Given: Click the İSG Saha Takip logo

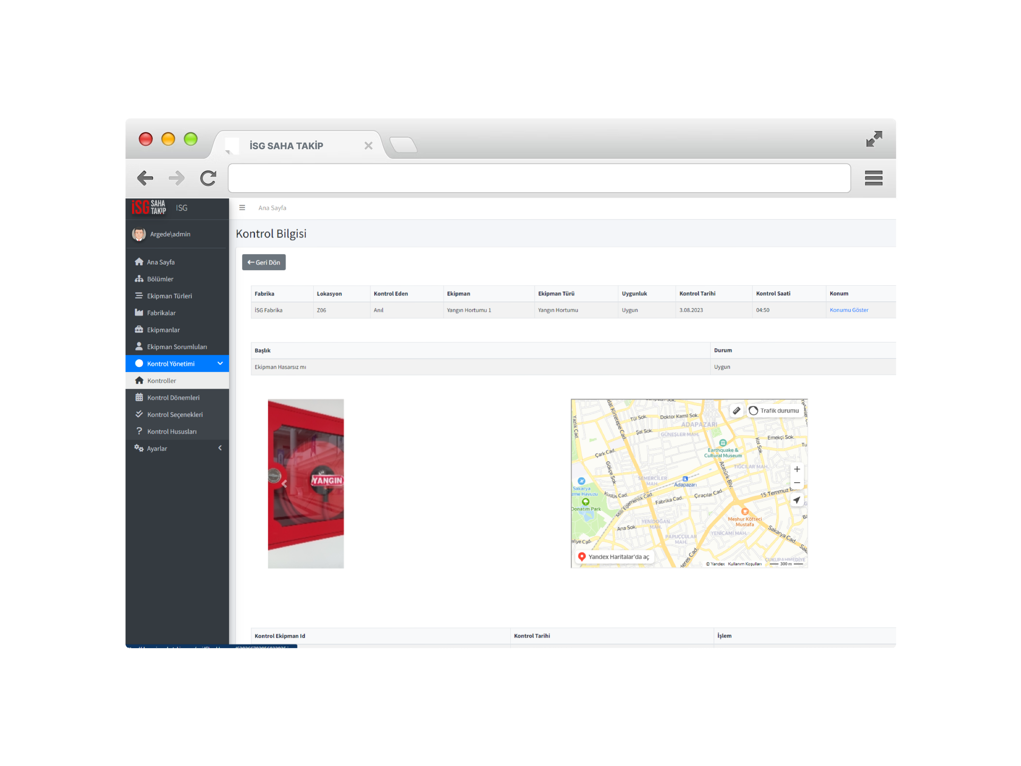Looking at the screenshot, I should (x=149, y=208).
